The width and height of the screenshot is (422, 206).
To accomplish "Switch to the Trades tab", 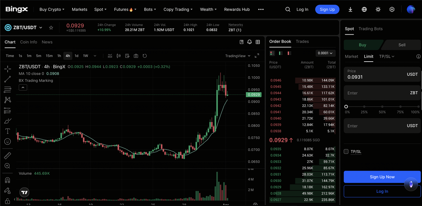I will pos(302,42).
